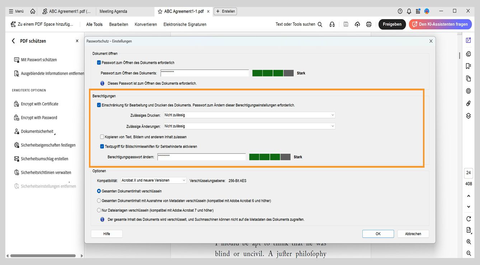
Task: Click the Hilfe button in the dialog
Action: click(x=107, y=233)
